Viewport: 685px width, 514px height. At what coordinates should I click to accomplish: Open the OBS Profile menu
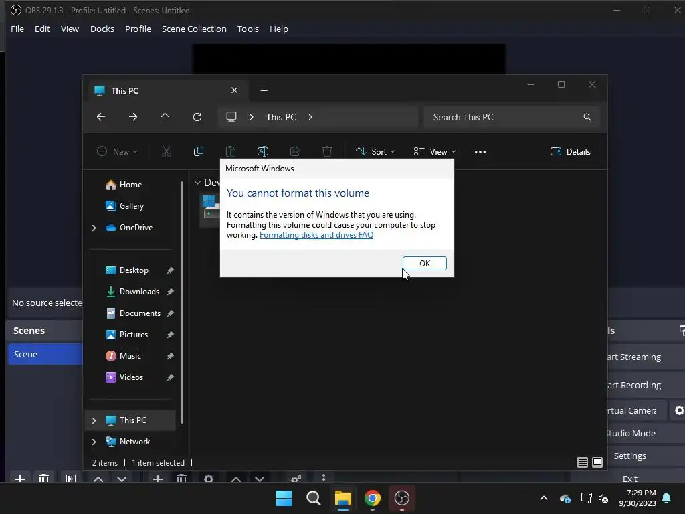click(138, 29)
